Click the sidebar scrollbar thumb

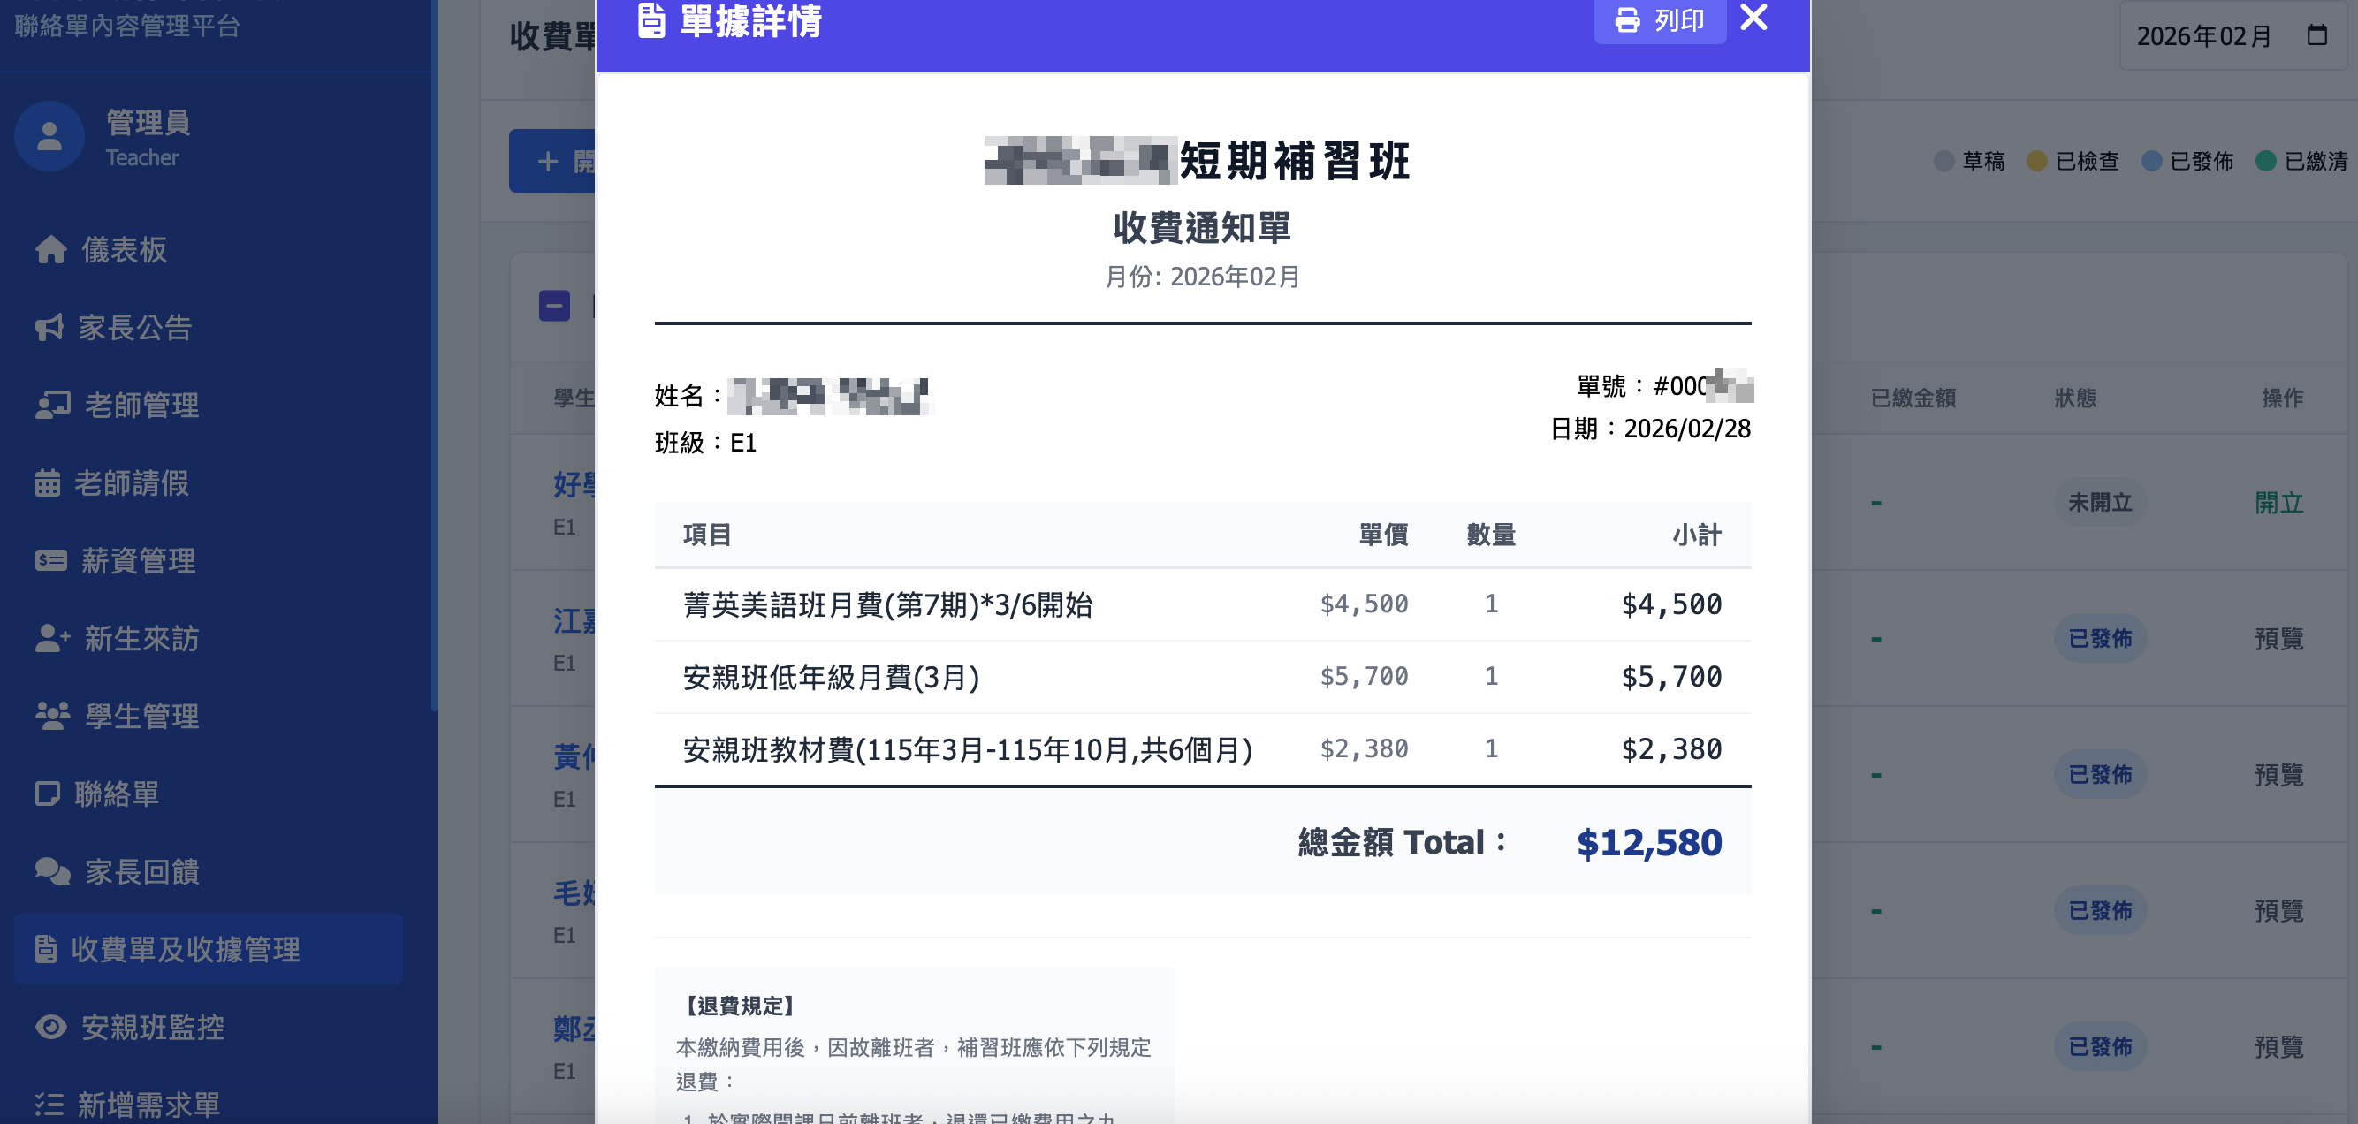click(x=434, y=355)
